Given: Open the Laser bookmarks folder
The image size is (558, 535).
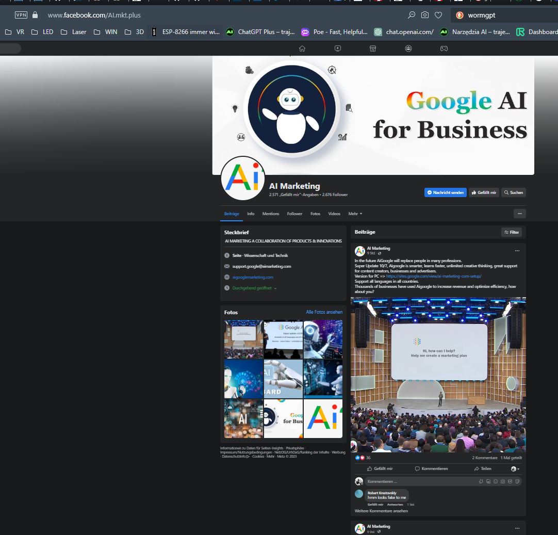Looking at the screenshot, I should [x=73, y=32].
